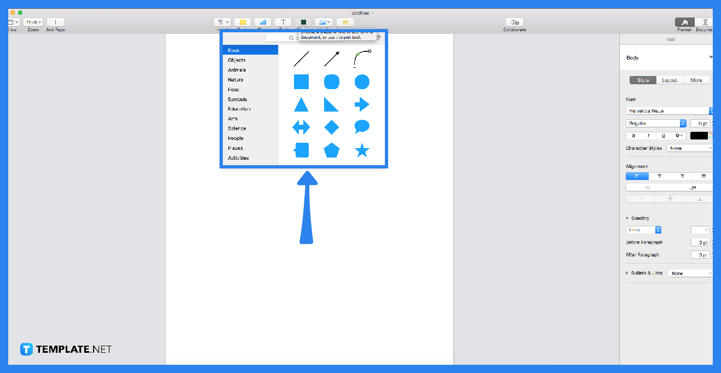Switch to the Layout tab in Format panel
This screenshot has height=373, width=721.
pos(670,79)
